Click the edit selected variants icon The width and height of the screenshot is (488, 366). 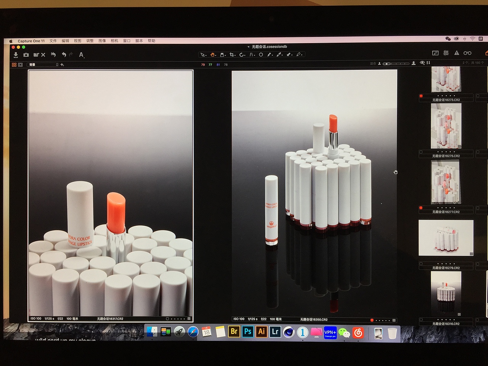435,53
